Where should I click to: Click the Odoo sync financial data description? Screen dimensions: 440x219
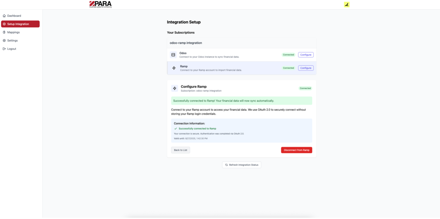209,57
